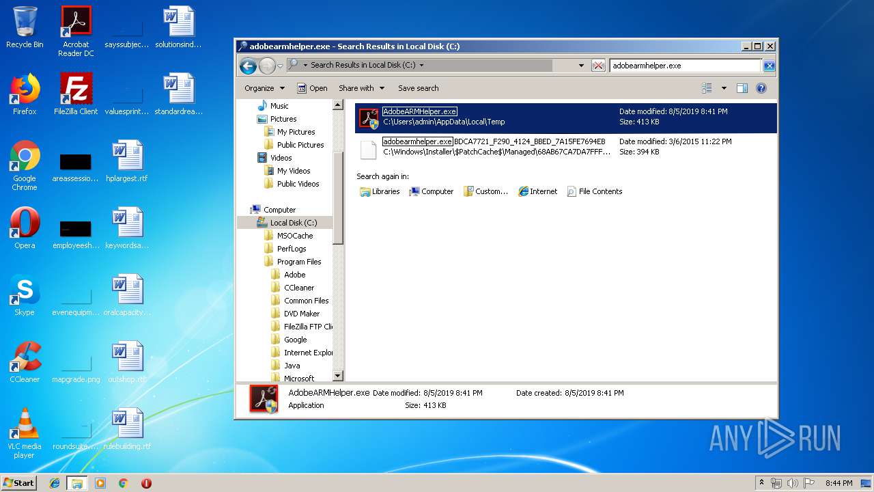Select Pictures library in tree
The image size is (874, 492).
pyautogui.click(x=277, y=119)
